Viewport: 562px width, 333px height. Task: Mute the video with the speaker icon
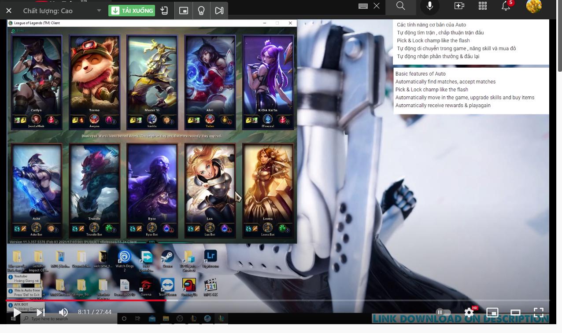63,312
